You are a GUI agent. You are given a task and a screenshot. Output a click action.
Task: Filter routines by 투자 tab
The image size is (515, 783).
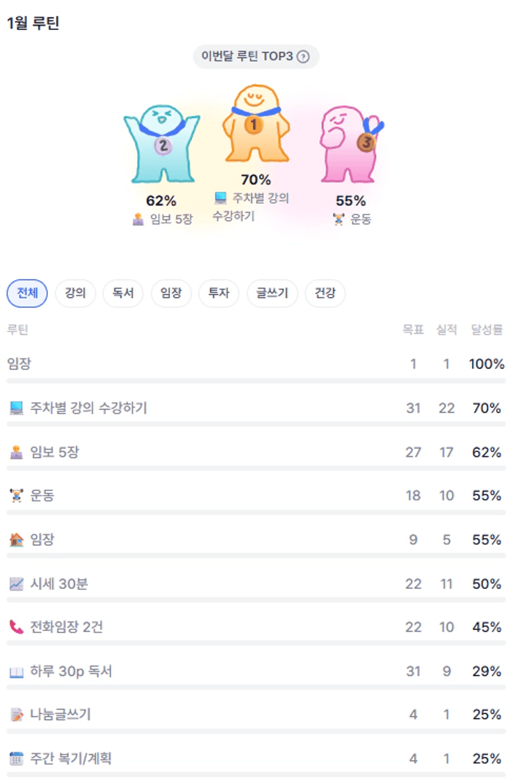pyautogui.click(x=219, y=293)
